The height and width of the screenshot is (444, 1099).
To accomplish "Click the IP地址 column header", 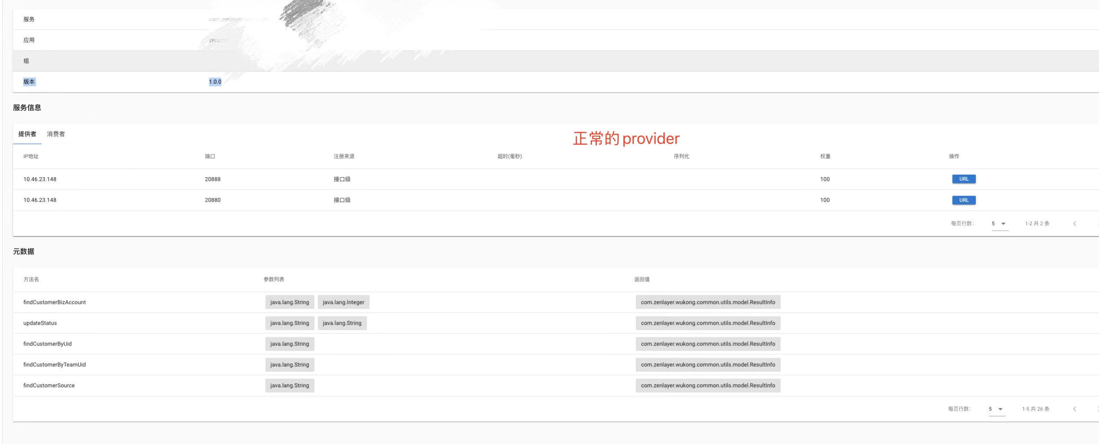I will pyautogui.click(x=31, y=157).
